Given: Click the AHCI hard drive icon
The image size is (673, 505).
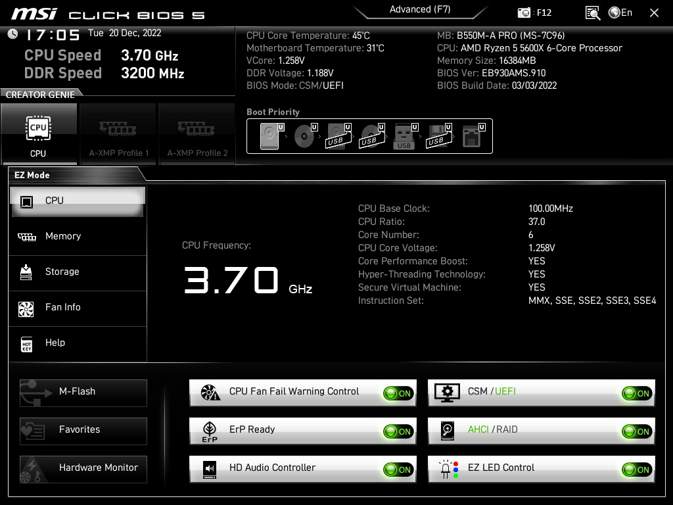Looking at the screenshot, I should click(447, 431).
